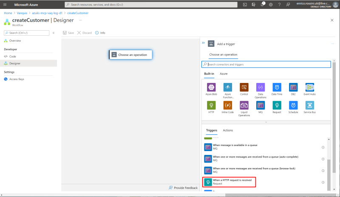Image resolution: width=340 pixels, height=197 pixels.
Task: Collapse the Add a trigger panel
Action: tap(203, 43)
